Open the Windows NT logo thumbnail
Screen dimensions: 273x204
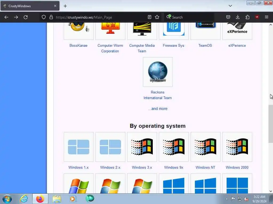[x=206, y=147]
